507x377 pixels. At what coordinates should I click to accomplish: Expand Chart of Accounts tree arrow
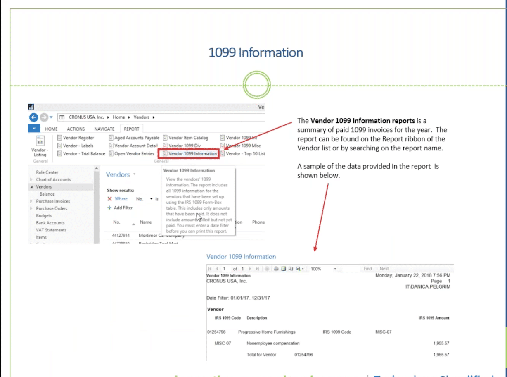pyautogui.click(x=31, y=179)
